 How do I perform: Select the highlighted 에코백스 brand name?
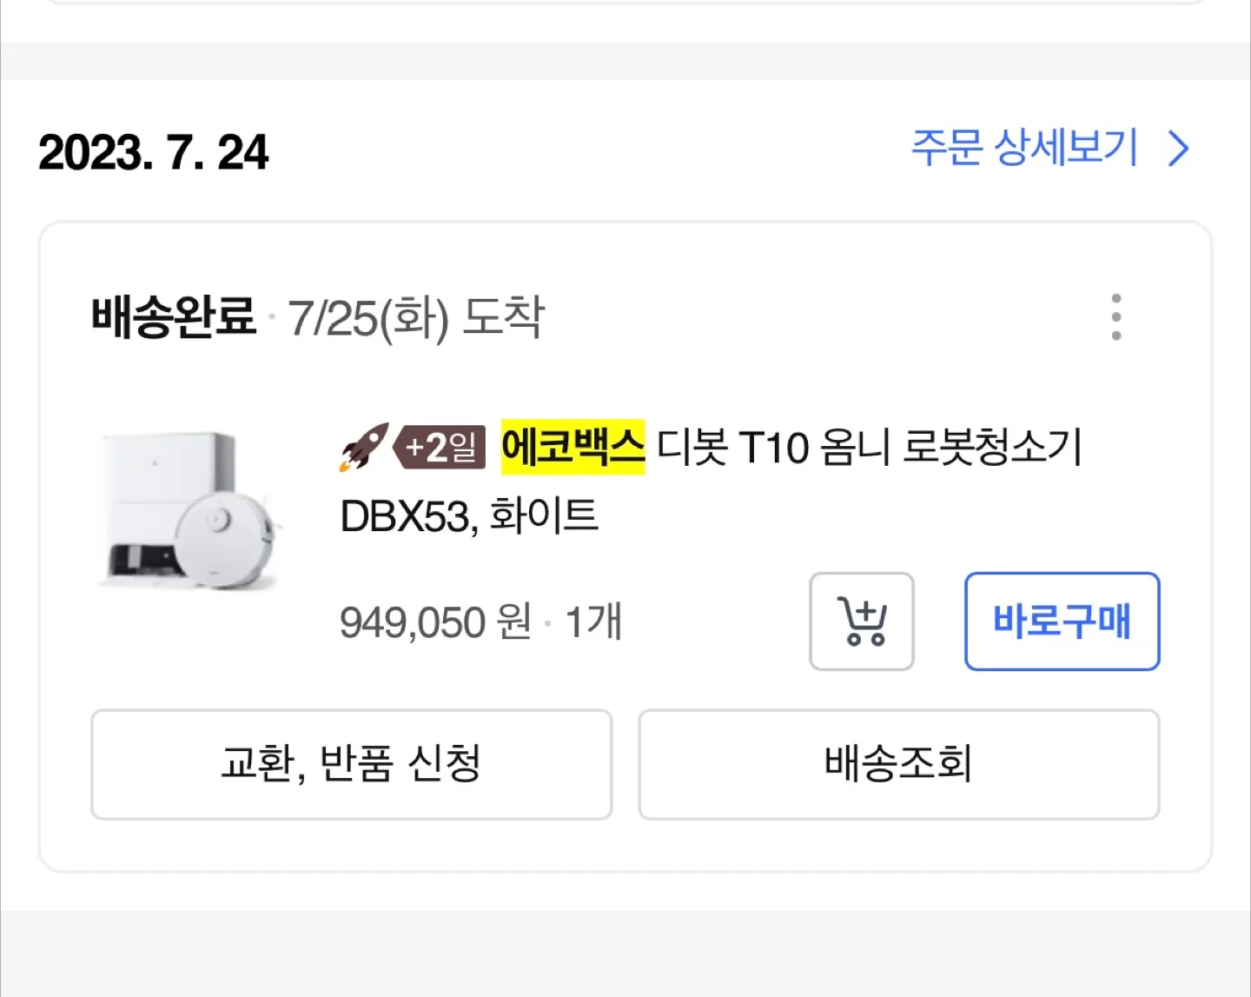pyautogui.click(x=573, y=447)
